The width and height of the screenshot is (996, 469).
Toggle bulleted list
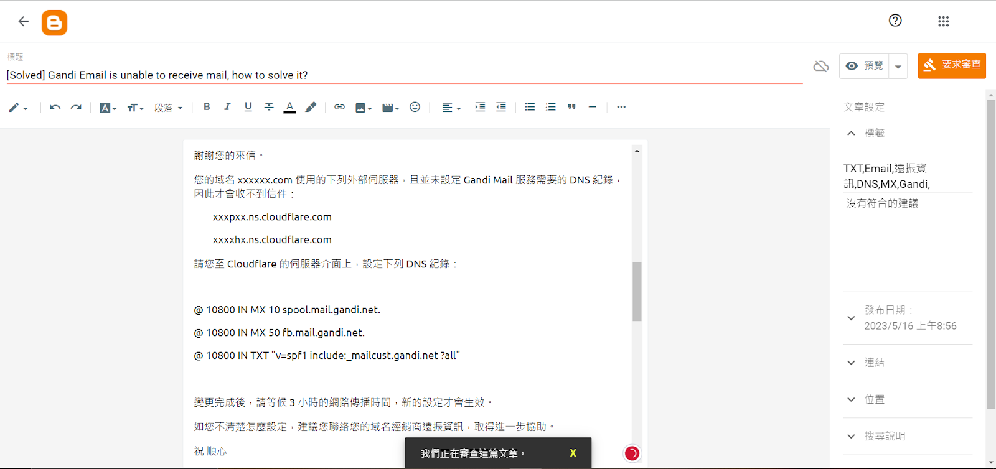(x=530, y=107)
